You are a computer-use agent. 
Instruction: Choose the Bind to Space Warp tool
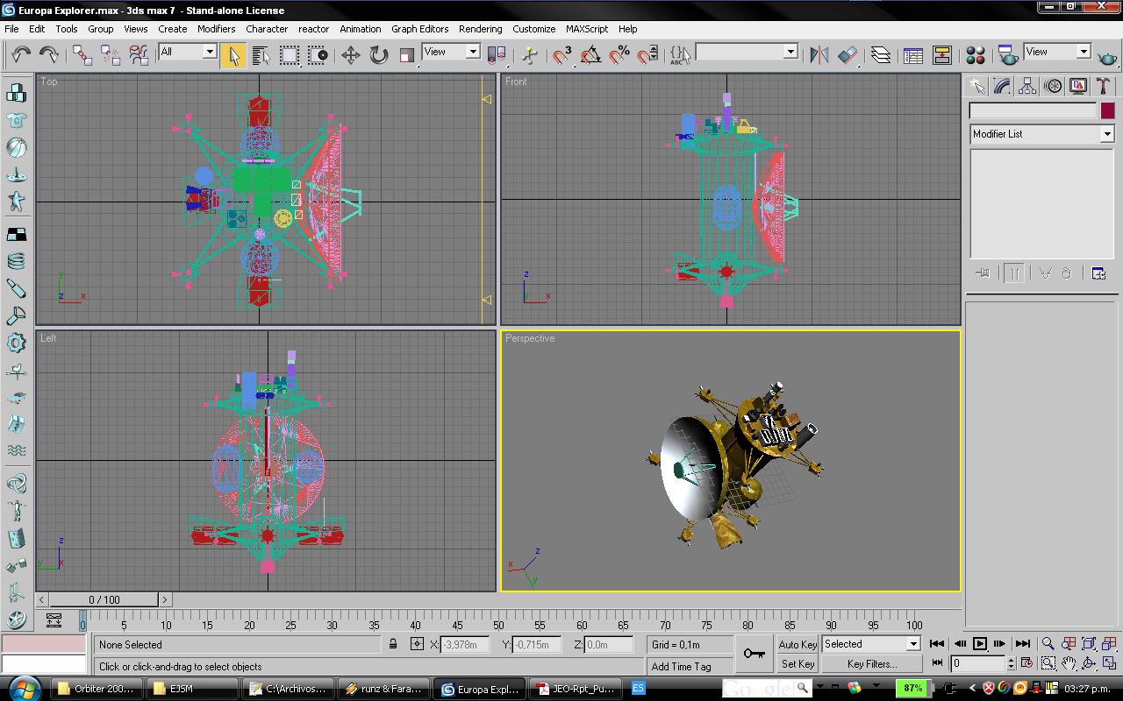(x=139, y=55)
